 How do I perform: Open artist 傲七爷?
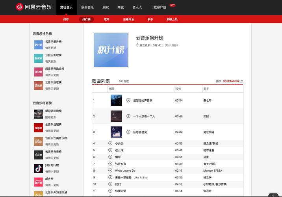coord(207,100)
